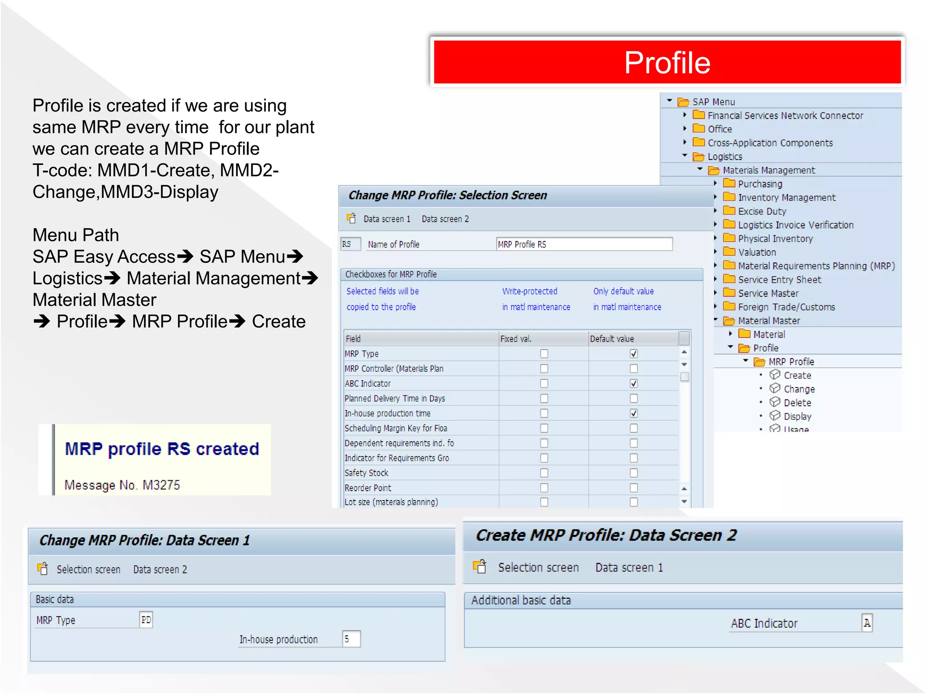Click the Display transaction icon under MRP Profile
Viewport: 926px width, 694px height.
(775, 415)
